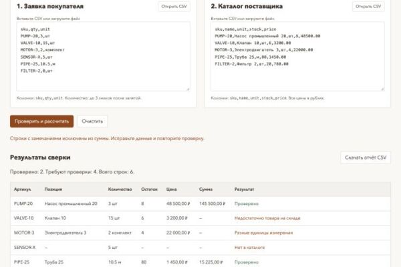Click the 'Проверить и рассчитать' button
Screen dimensions: 401x267
pyautogui.click(x=41, y=121)
